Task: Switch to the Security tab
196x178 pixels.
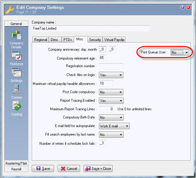Action: (95, 40)
